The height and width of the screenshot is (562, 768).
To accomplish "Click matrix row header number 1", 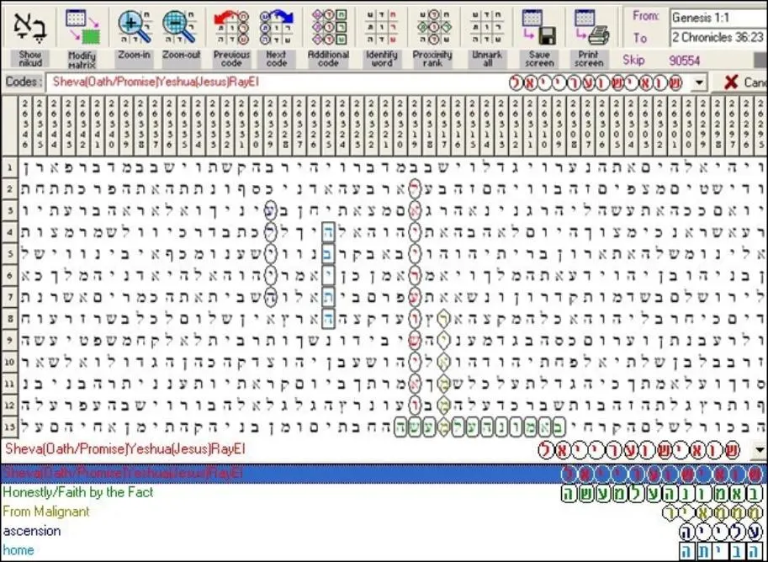I will (8, 168).
